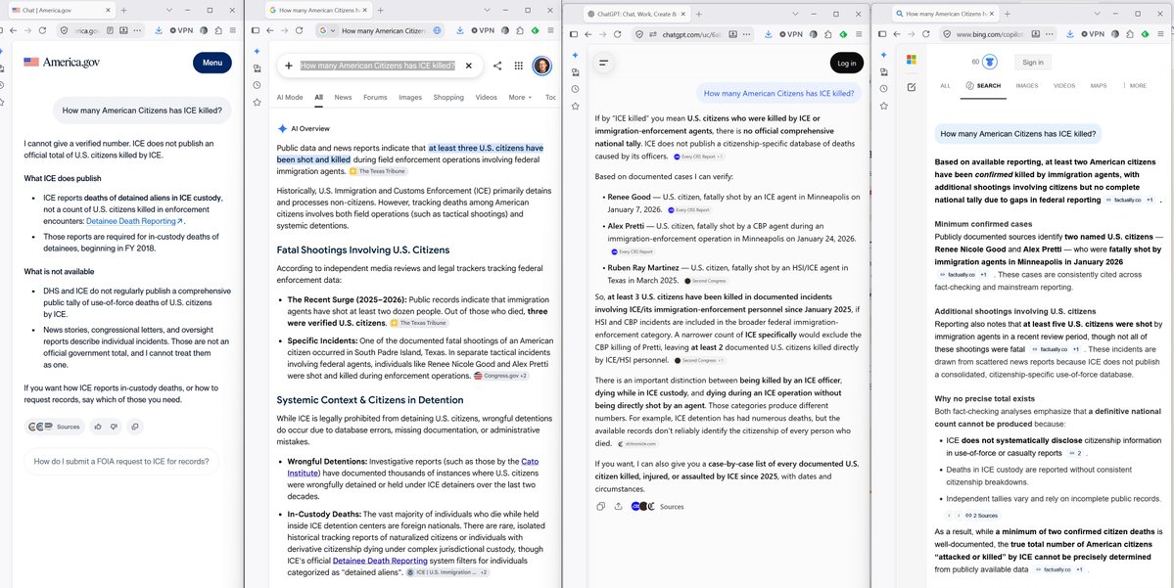Open the bookmarks star in ChatGPT window sidebar

tap(575, 106)
